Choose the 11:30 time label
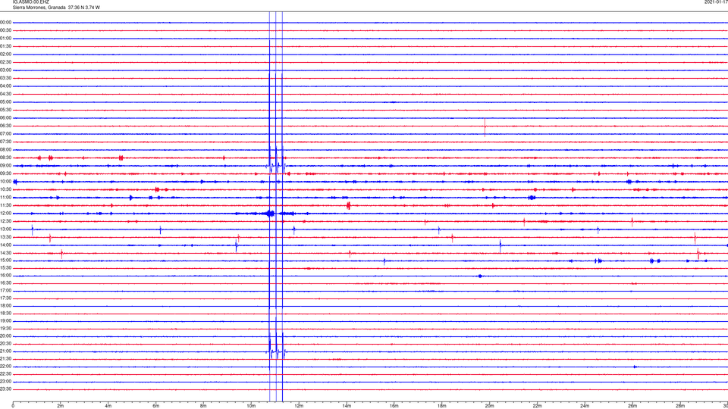Image resolution: width=728 pixels, height=409 pixels. (x=5, y=205)
